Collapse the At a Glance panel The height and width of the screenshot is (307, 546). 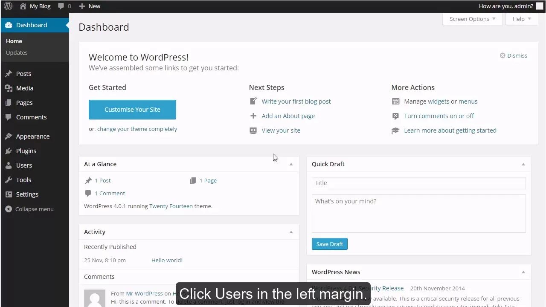[291, 164]
